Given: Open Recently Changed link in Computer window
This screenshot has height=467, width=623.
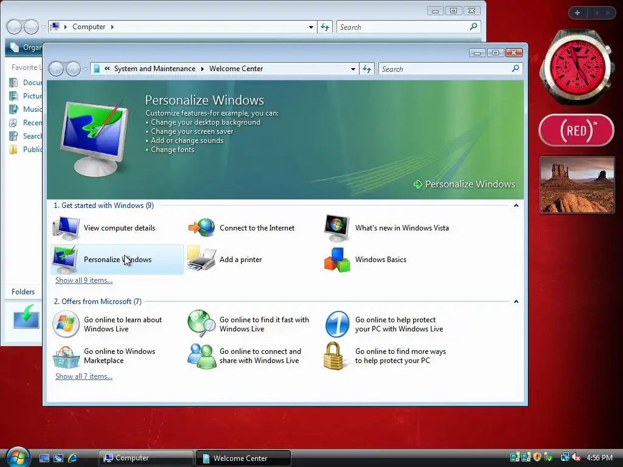Looking at the screenshot, I should pyautogui.click(x=26, y=123).
